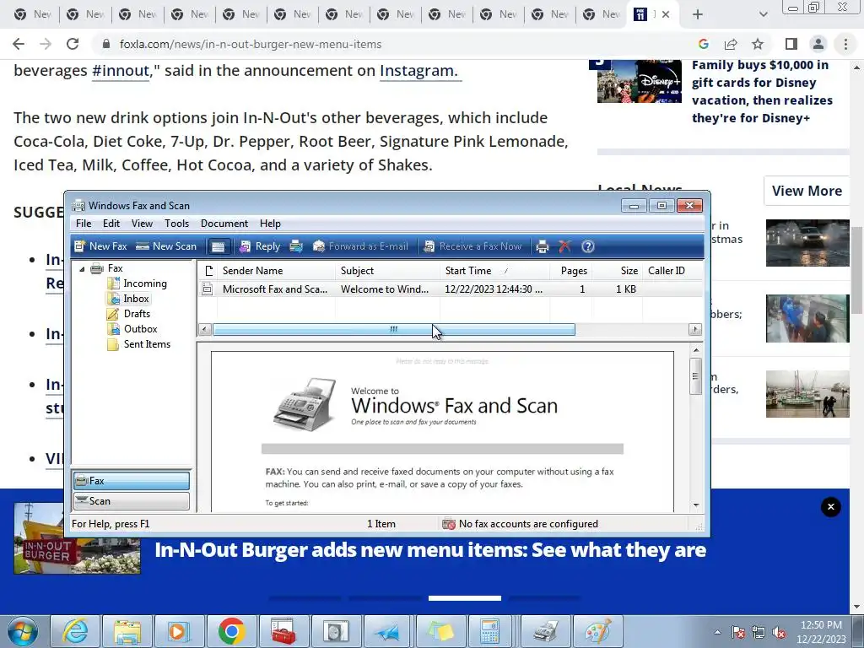The image size is (864, 648).
Task: Click the Chrome address bar URL
Action: 250,44
